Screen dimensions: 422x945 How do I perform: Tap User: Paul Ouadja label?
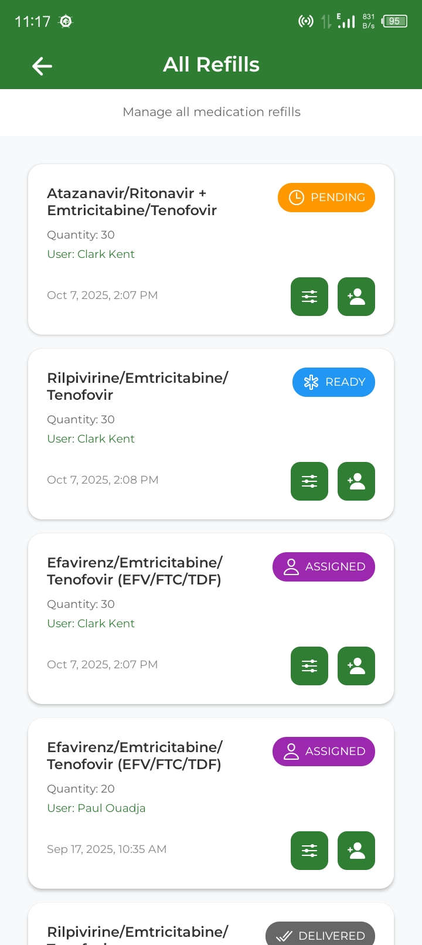(x=96, y=808)
